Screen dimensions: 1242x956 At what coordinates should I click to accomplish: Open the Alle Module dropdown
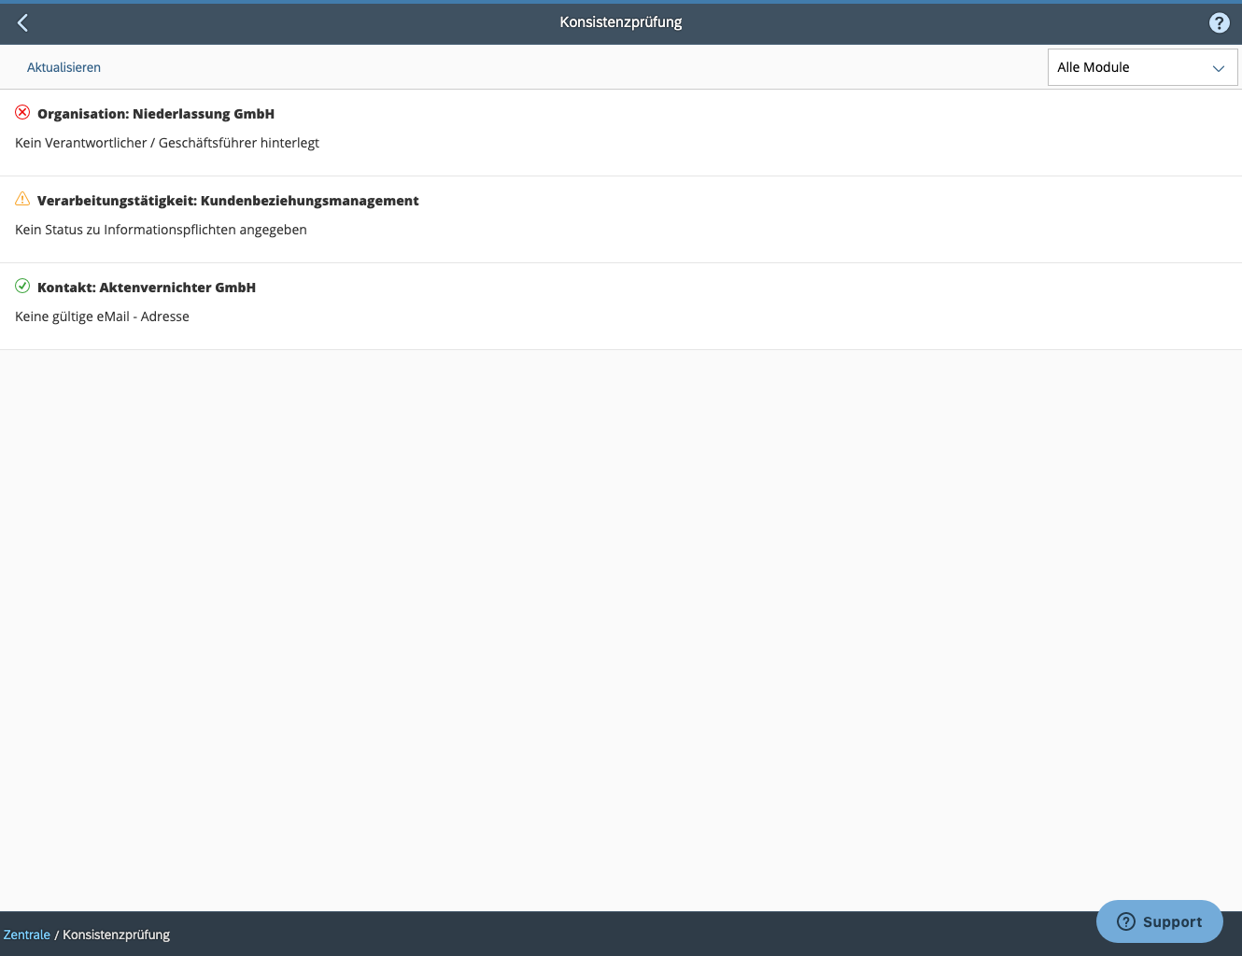pos(1142,67)
